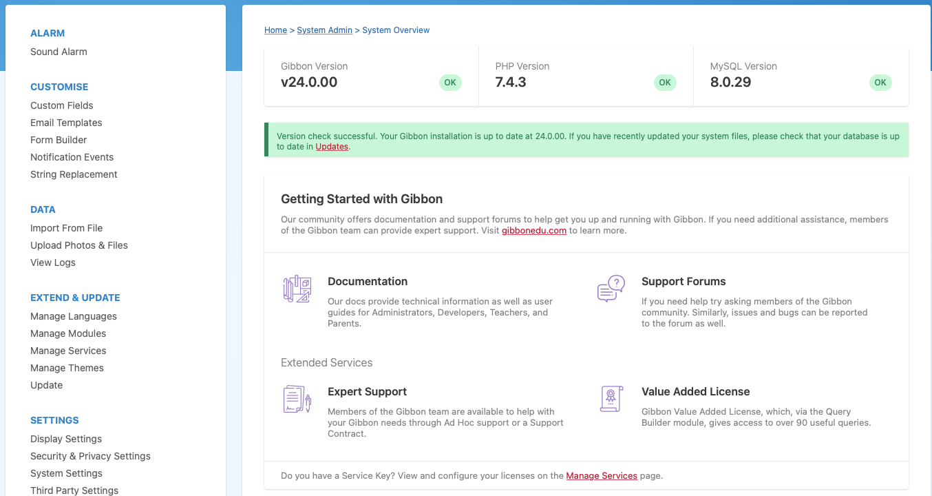Open Security & Privacy Settings

click(x=90, y=456)
